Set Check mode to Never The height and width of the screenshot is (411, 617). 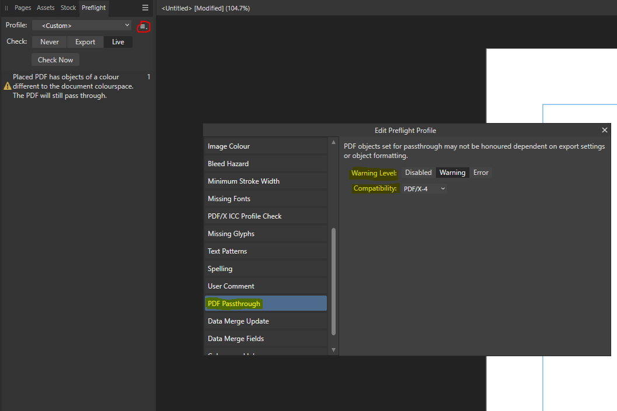[x=49, y=41]
